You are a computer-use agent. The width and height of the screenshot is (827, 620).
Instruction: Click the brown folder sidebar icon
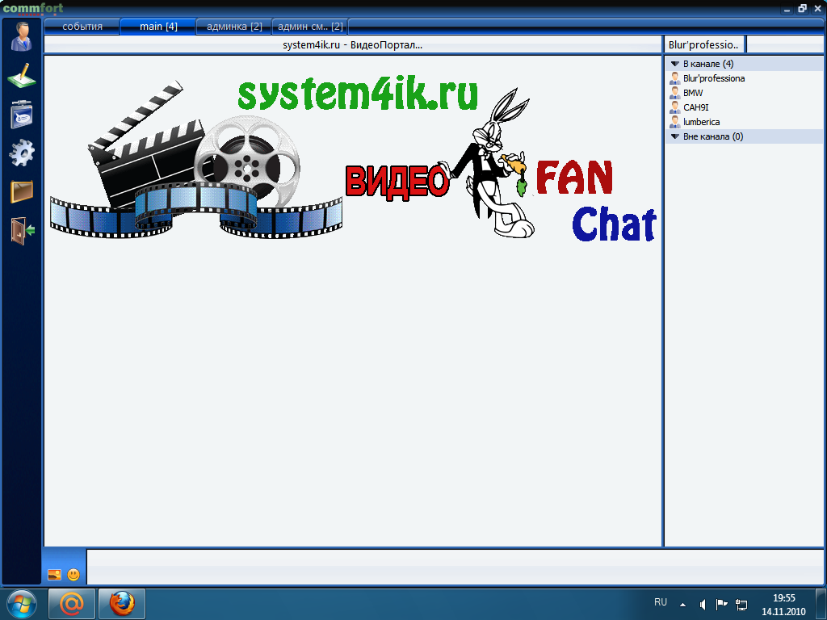tap(22, 191)
